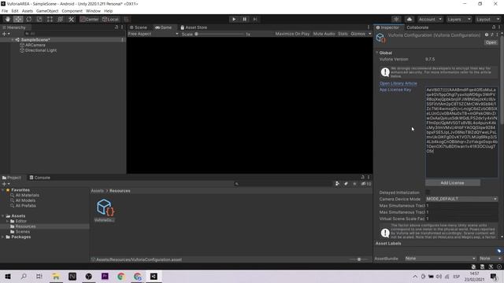Select All Prefabs in Favorites
Image resolution: width=504 pixels, height=283 pixels.
coord(26,206)
